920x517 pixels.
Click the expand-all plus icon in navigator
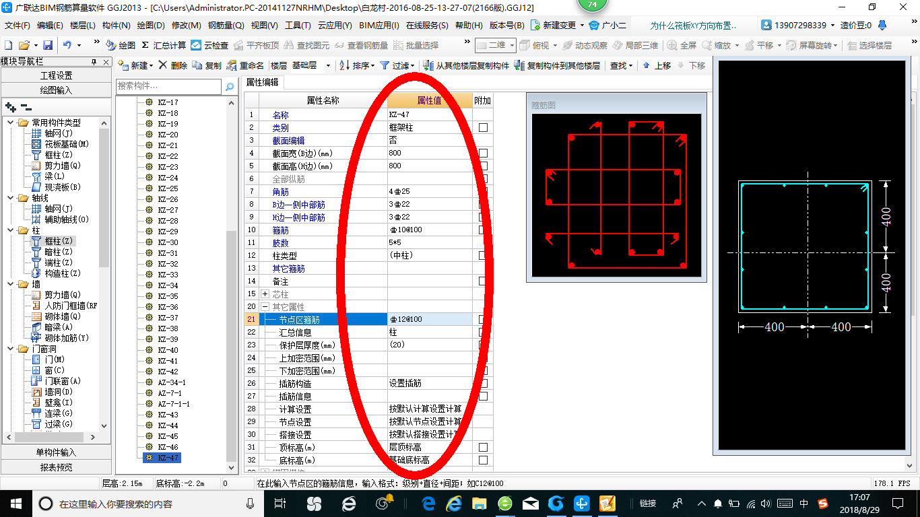click(10, 106)
